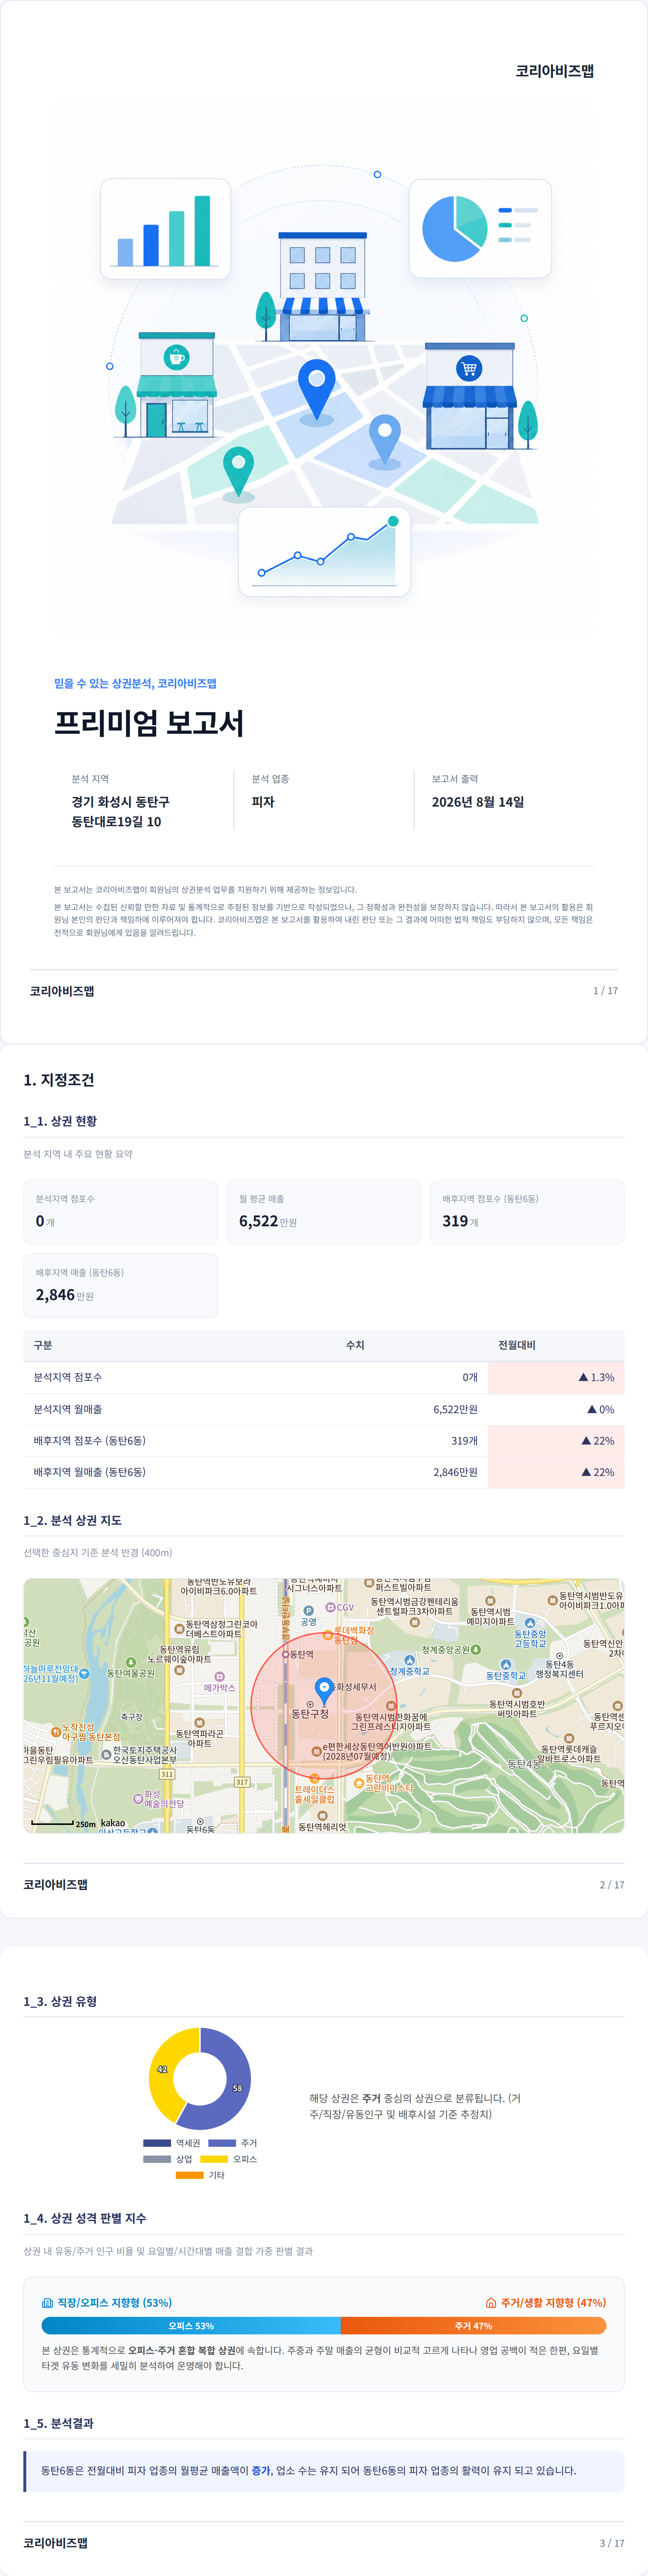Click the 동탄중앙고등학교 icon on the map
Screen dimensions: 648x2576
pos(530,1623)
